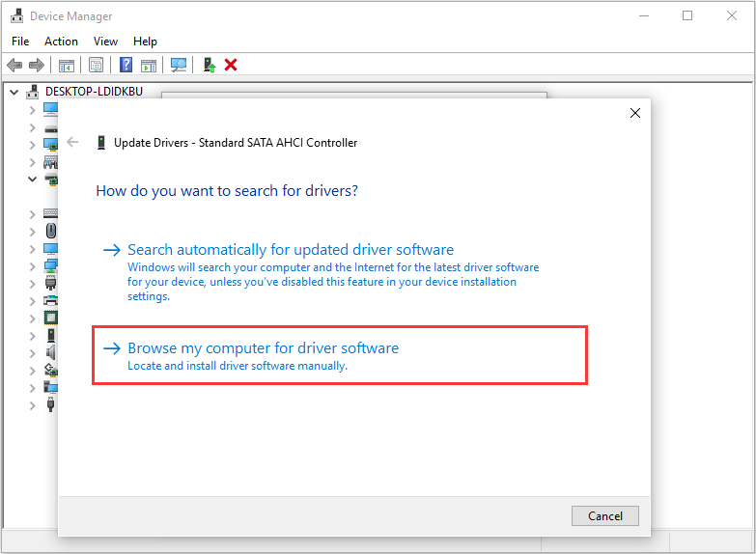Select the DESKTOP-LDIDKBU tree label

[94, 91]
